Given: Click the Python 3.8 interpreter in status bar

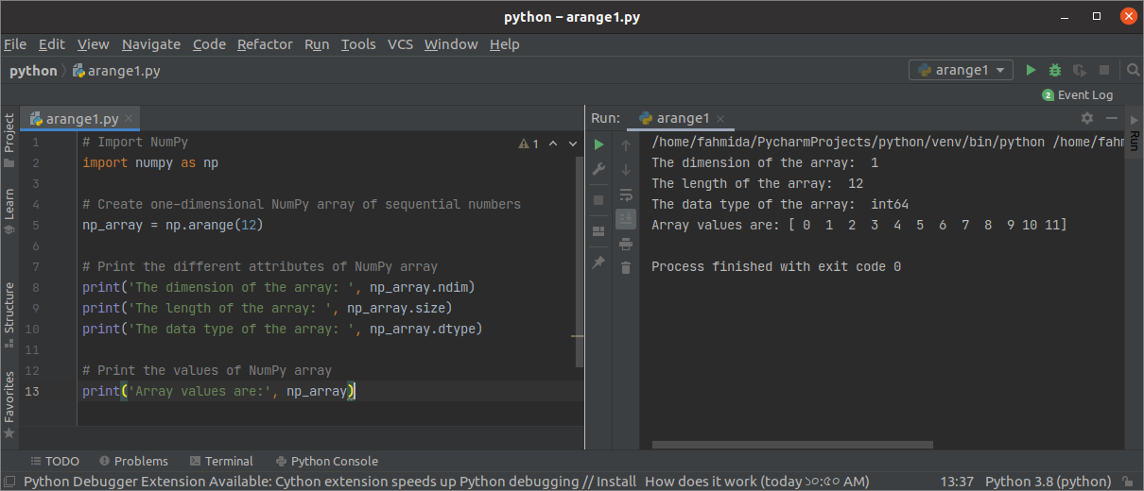Looking at the screenshot, I should point(1048,482).
